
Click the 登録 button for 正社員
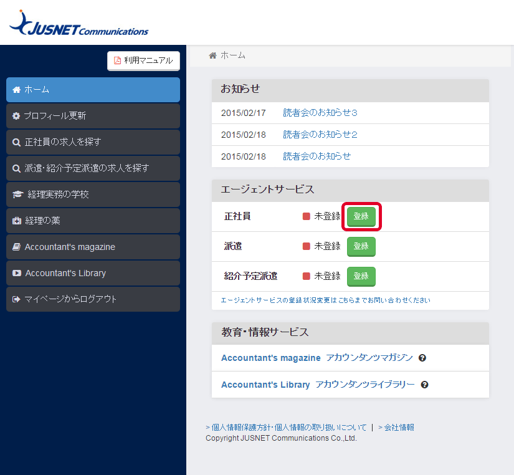(361, 216)
